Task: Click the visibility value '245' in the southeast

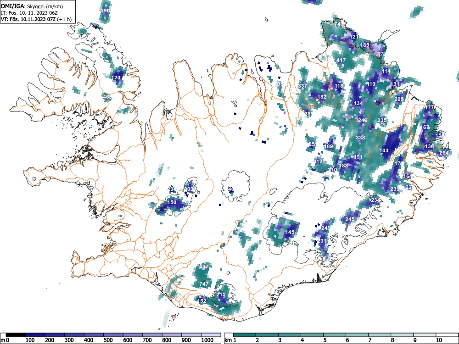Action: click(350, 219)
